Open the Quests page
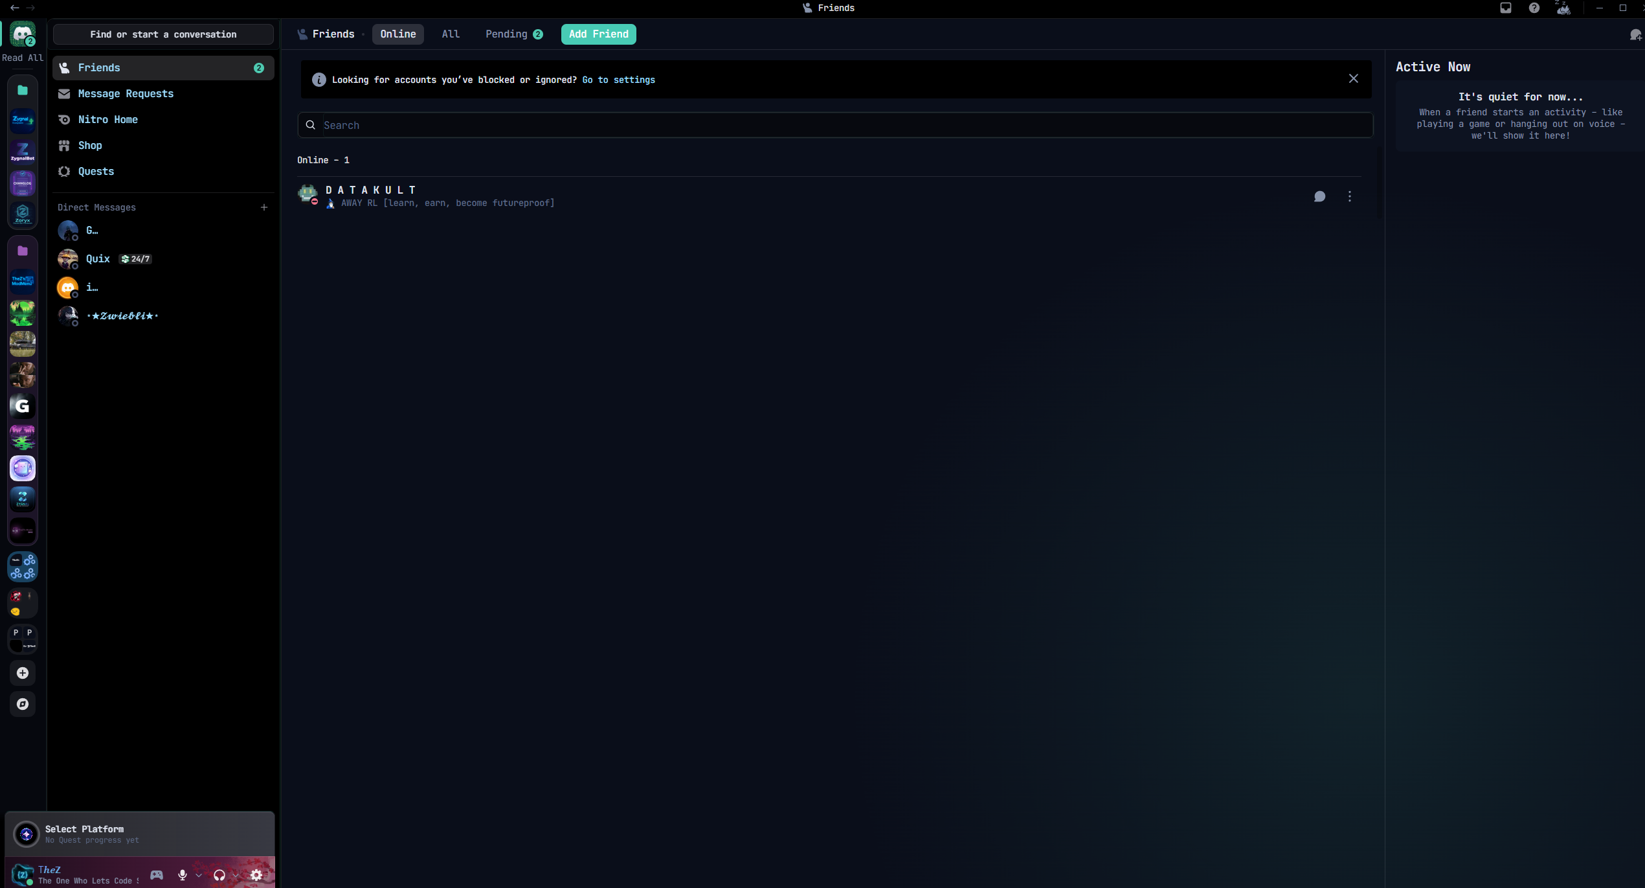 [163, 172]
